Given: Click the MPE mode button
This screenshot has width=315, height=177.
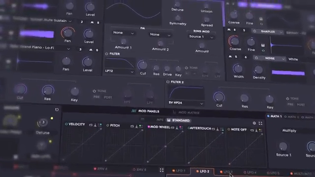Looking at the screenshot, I should tap(160, 120).
